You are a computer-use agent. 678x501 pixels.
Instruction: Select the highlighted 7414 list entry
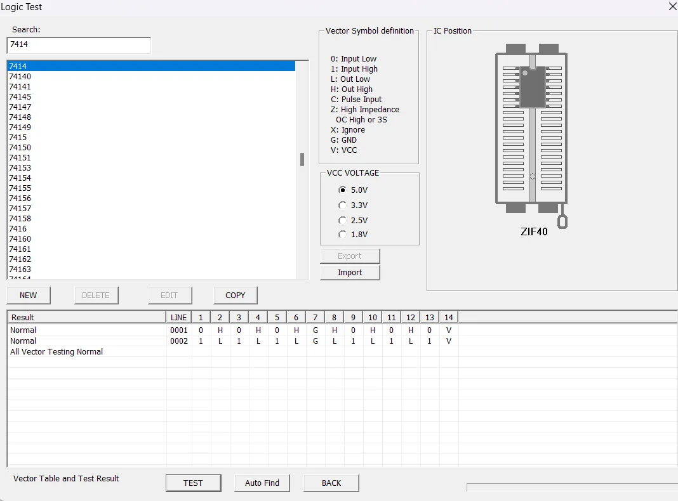tap(151, 66)
